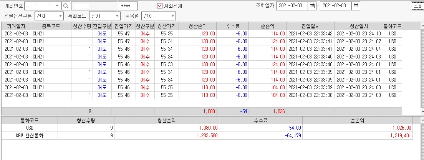This screenshot has width=424, height=160.
Task: Click 청산수량 header in lower table
Action: 86,120
